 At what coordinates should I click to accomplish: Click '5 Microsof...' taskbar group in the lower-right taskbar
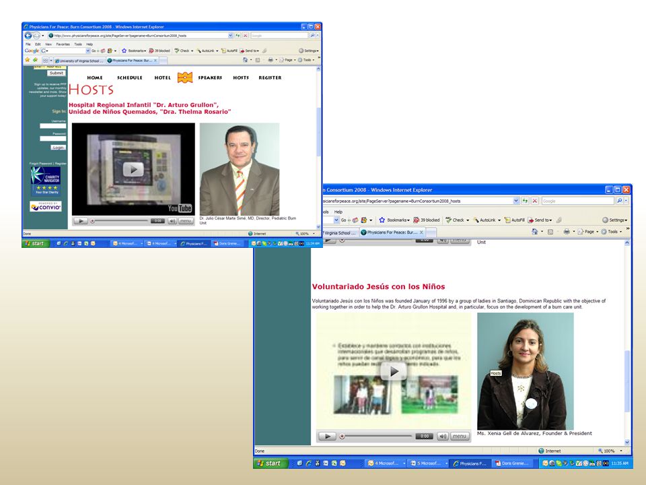429,463
